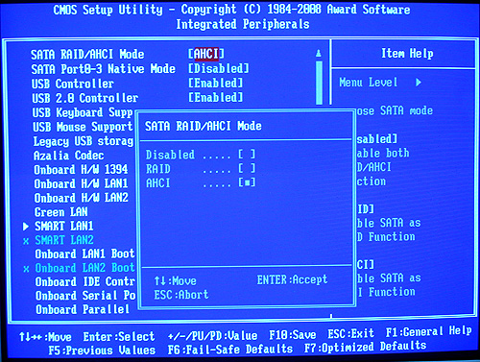Click F1:General Help hint
The image size is (480, 362).
tap(429, 331)
